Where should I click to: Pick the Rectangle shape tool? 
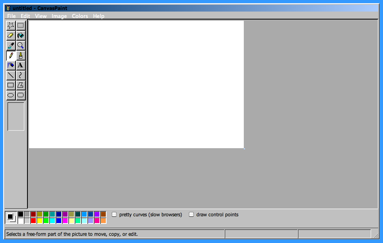pyautogui.click(x=11, y=85)
